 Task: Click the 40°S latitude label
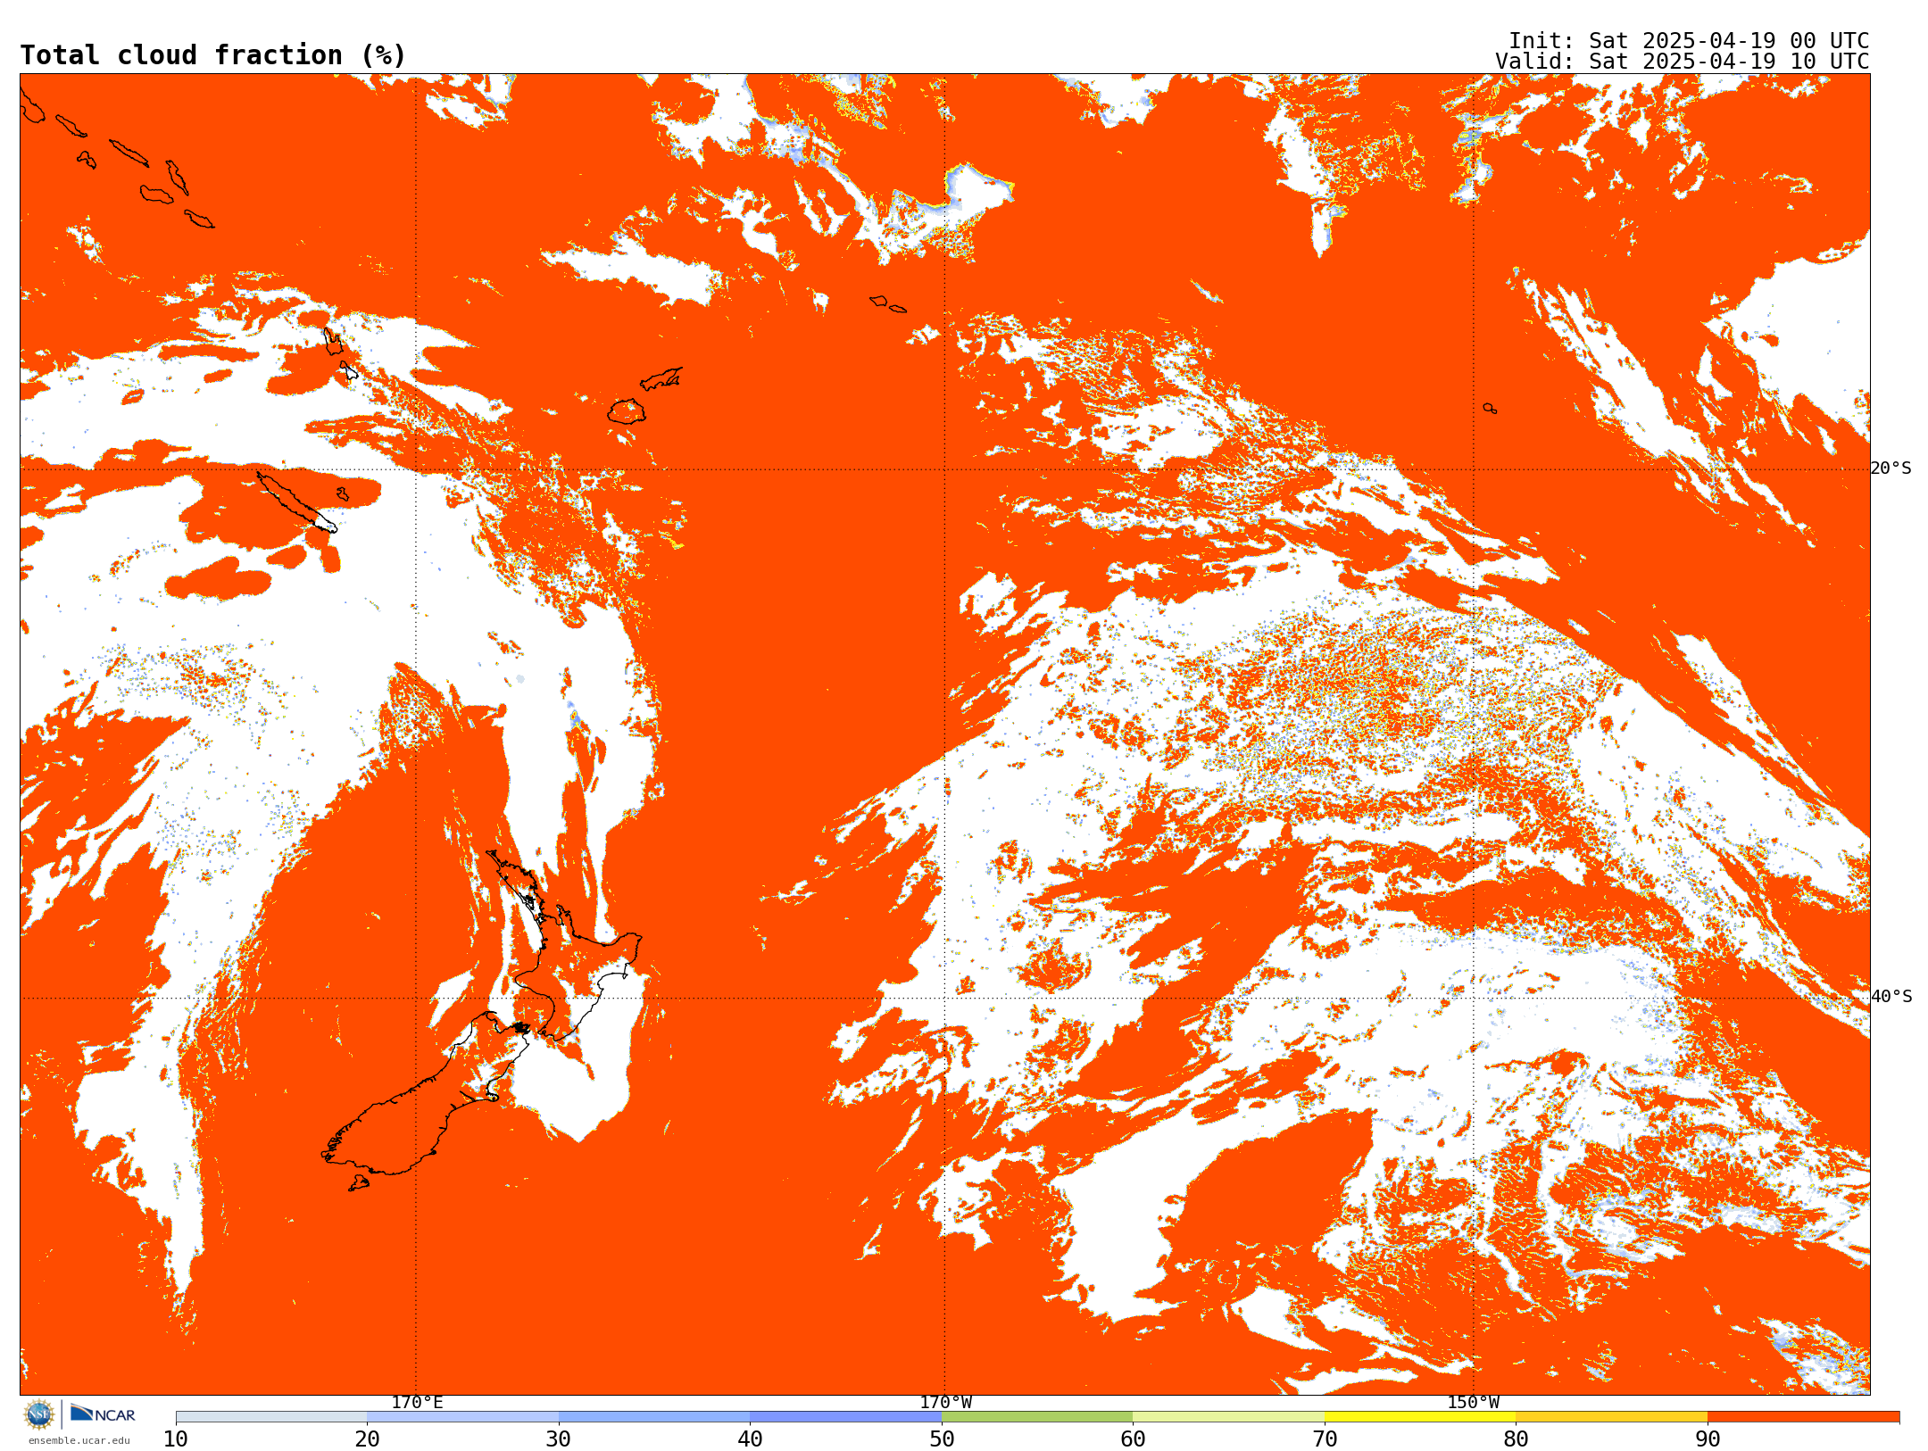(1891, 997)
